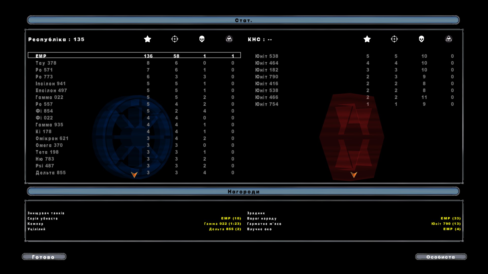Click the Republic team skull deaths icon
This screenshot has width=488, height=274.
click(202, 39)
